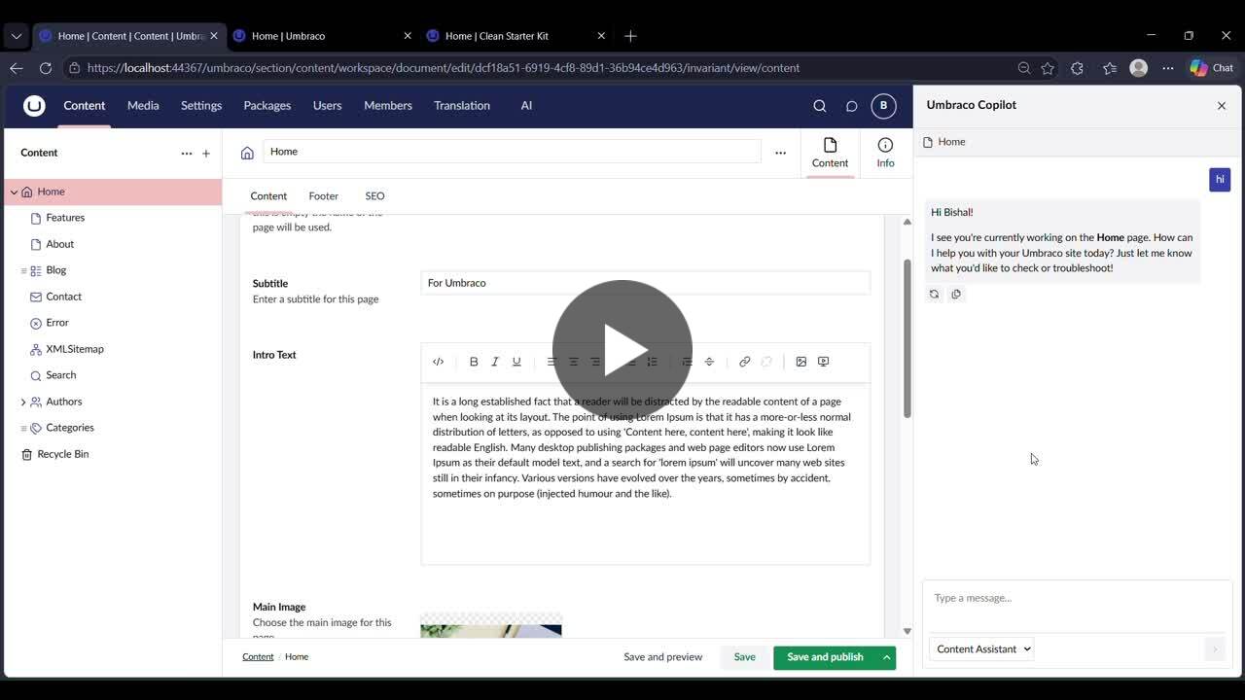
Task: Click the Bold formatting icon
Action: coord(474,362)
